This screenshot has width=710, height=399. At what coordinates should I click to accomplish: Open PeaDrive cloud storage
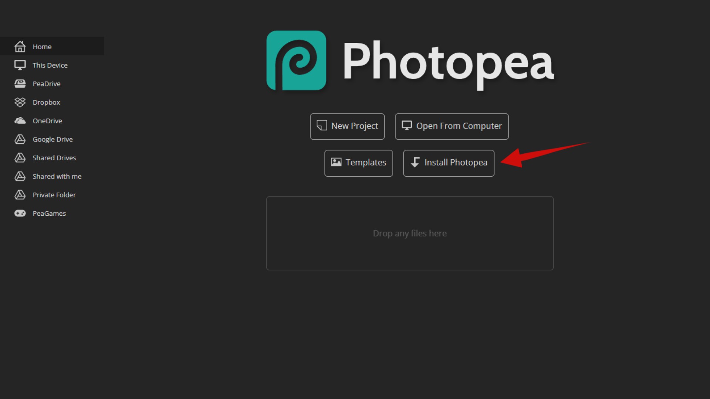click(x=46, y=83)
